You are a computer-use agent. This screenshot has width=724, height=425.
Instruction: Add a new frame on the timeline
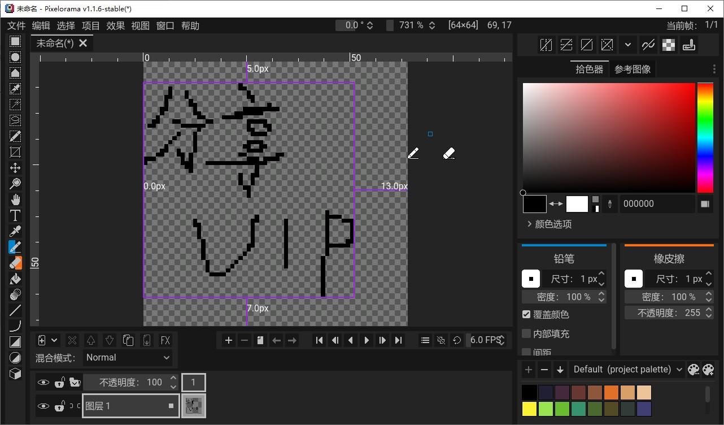pyautogui.click(x=228, y=340)
